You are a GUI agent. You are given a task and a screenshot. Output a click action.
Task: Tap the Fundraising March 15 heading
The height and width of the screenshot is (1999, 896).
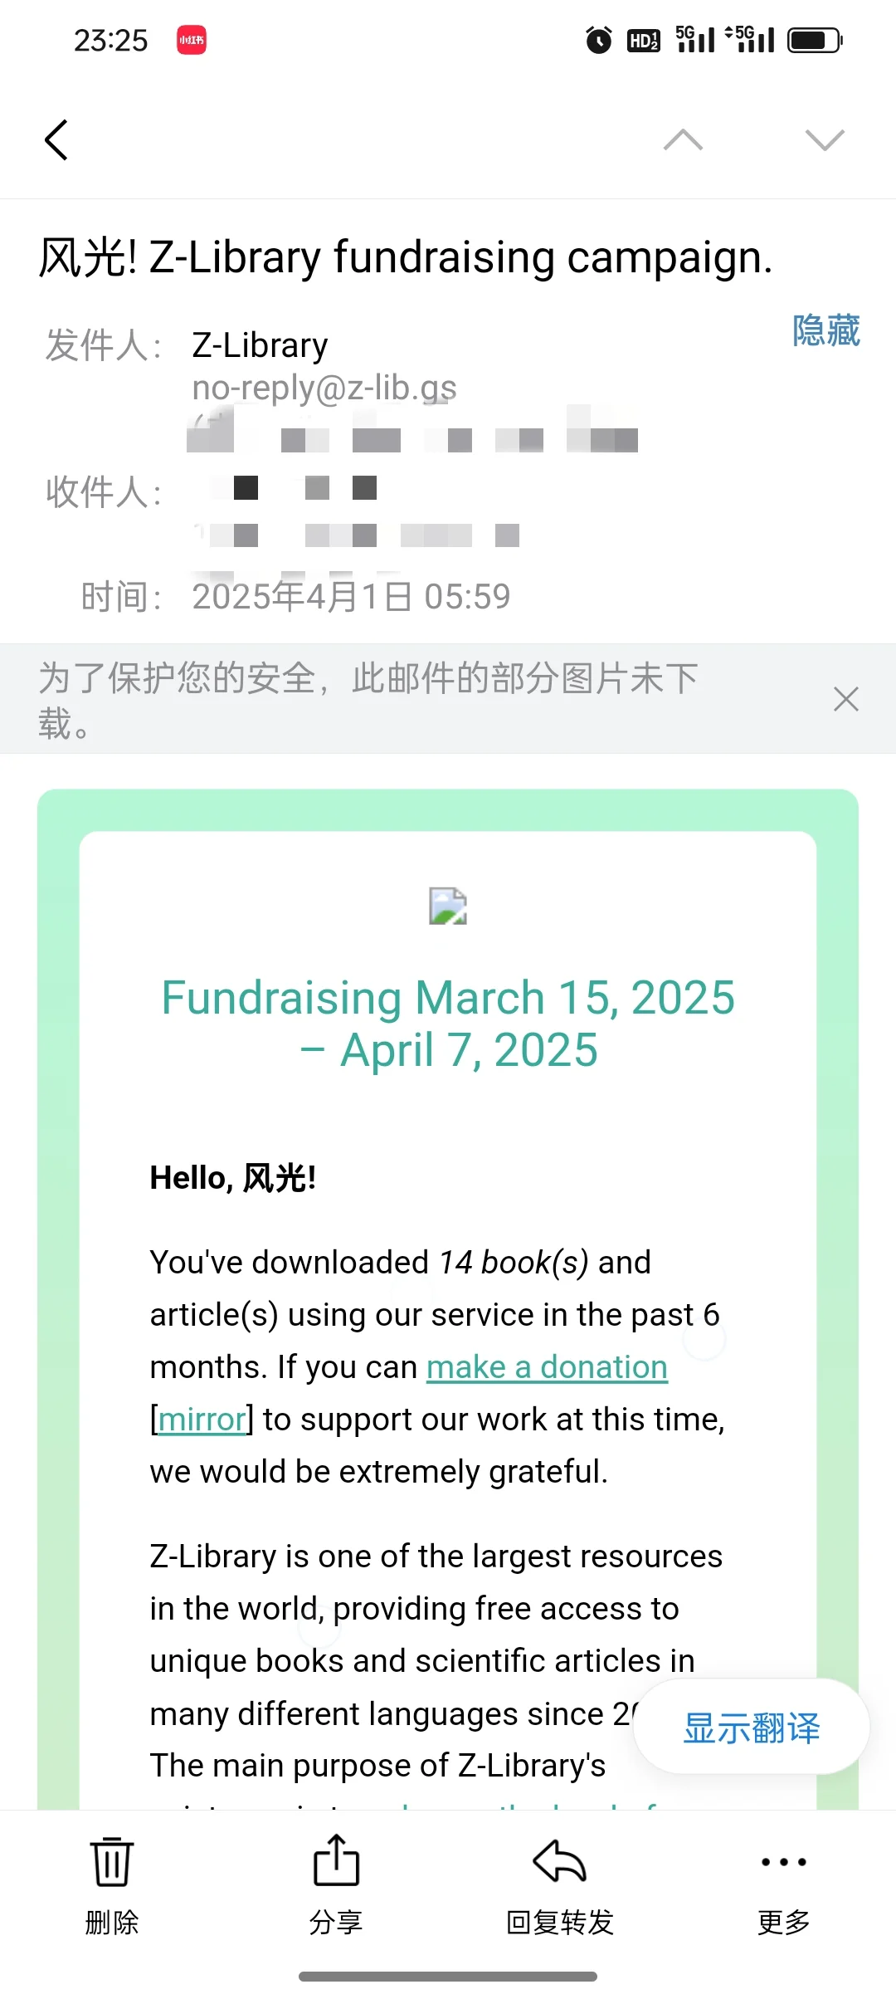[x=448, y=1024]
